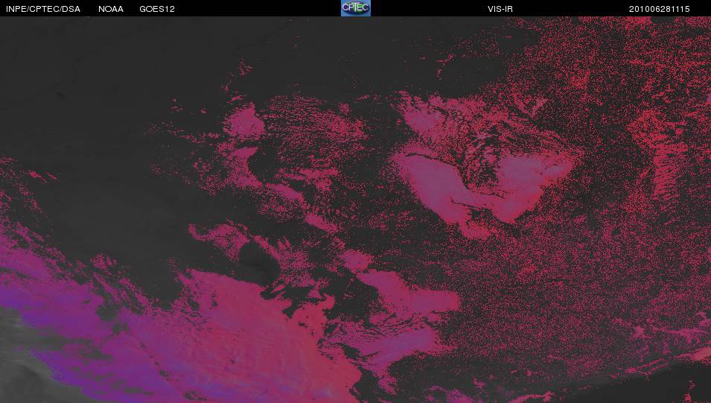The image size is (711, 403).
Task: Select the VIS-IR channel label
Action: pos(500,9)
